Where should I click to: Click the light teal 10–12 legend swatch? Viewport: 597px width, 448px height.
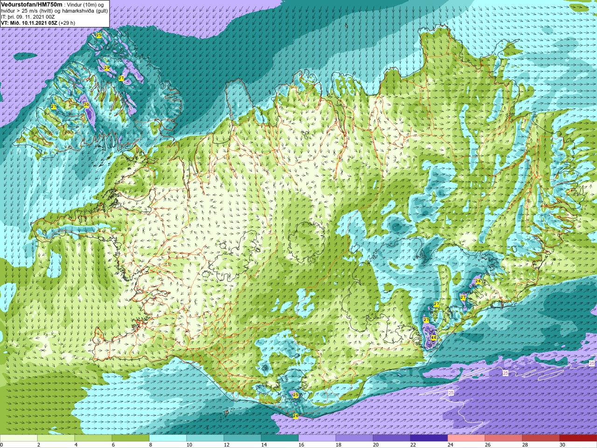(x=205, y=438)
